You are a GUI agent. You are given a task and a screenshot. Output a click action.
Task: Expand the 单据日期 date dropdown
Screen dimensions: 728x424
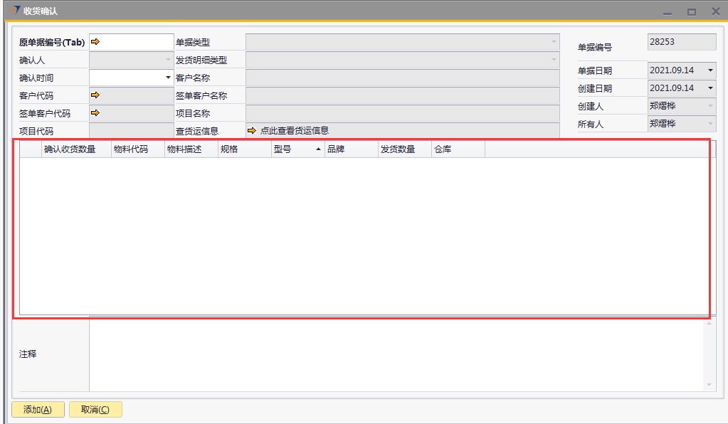point(709,70)
